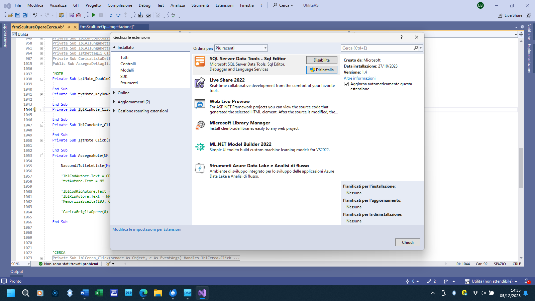This screenshot has width=535, height=301.
Task: Open the Compilazione menu
Action: 120,5
